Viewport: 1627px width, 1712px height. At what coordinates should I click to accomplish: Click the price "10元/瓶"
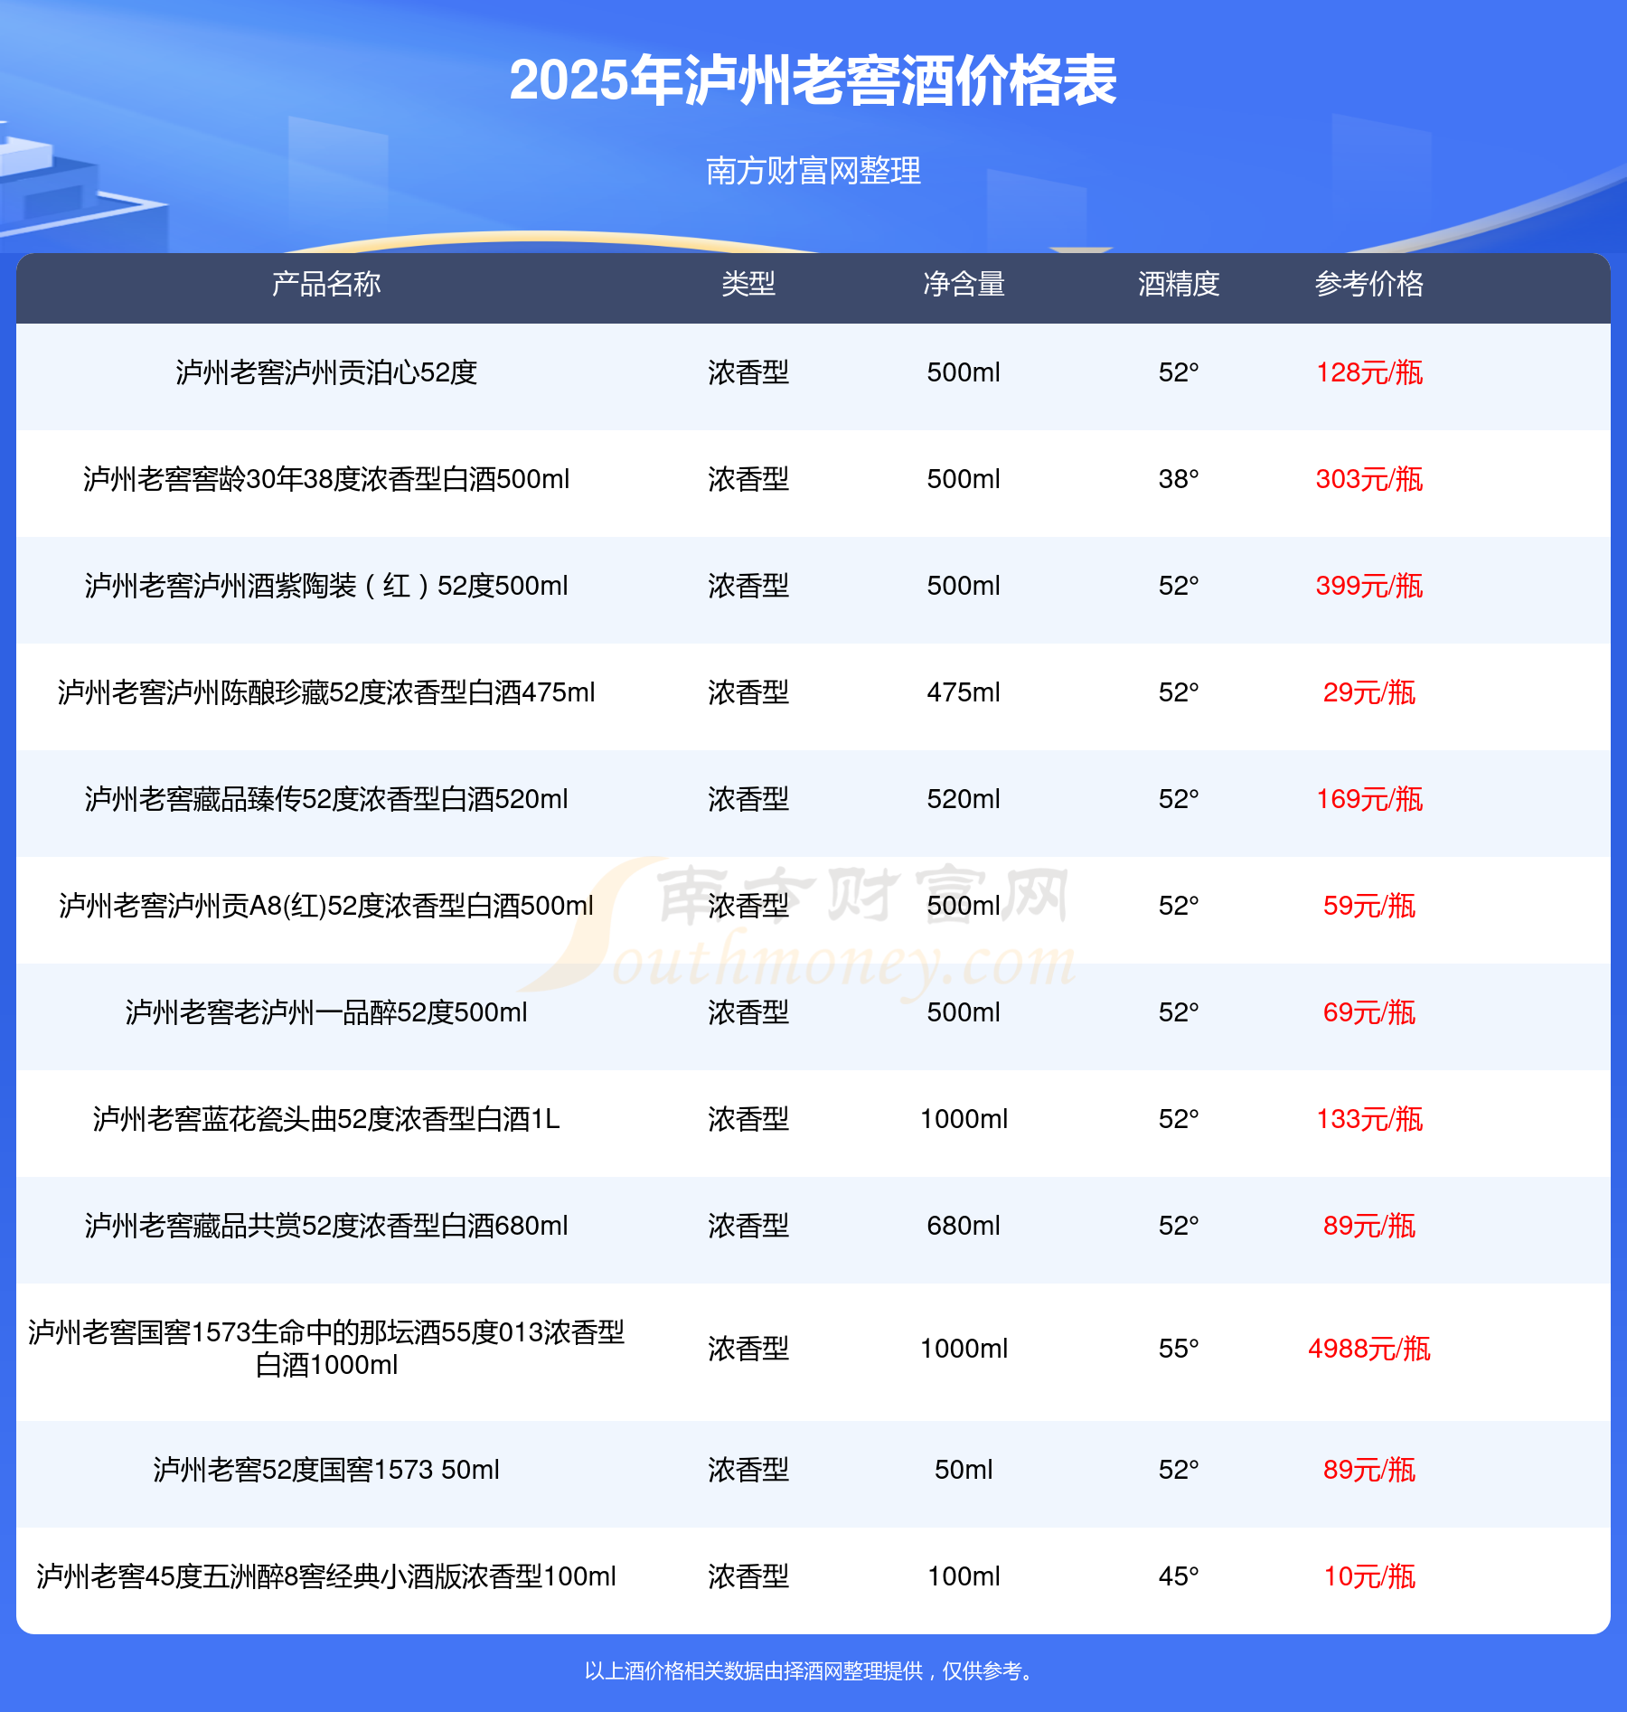[1369, 1576]
